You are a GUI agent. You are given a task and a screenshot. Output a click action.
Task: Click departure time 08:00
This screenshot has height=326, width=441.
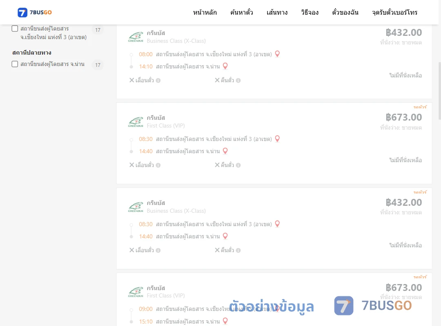pyautogui.click(x=146, y=54)
